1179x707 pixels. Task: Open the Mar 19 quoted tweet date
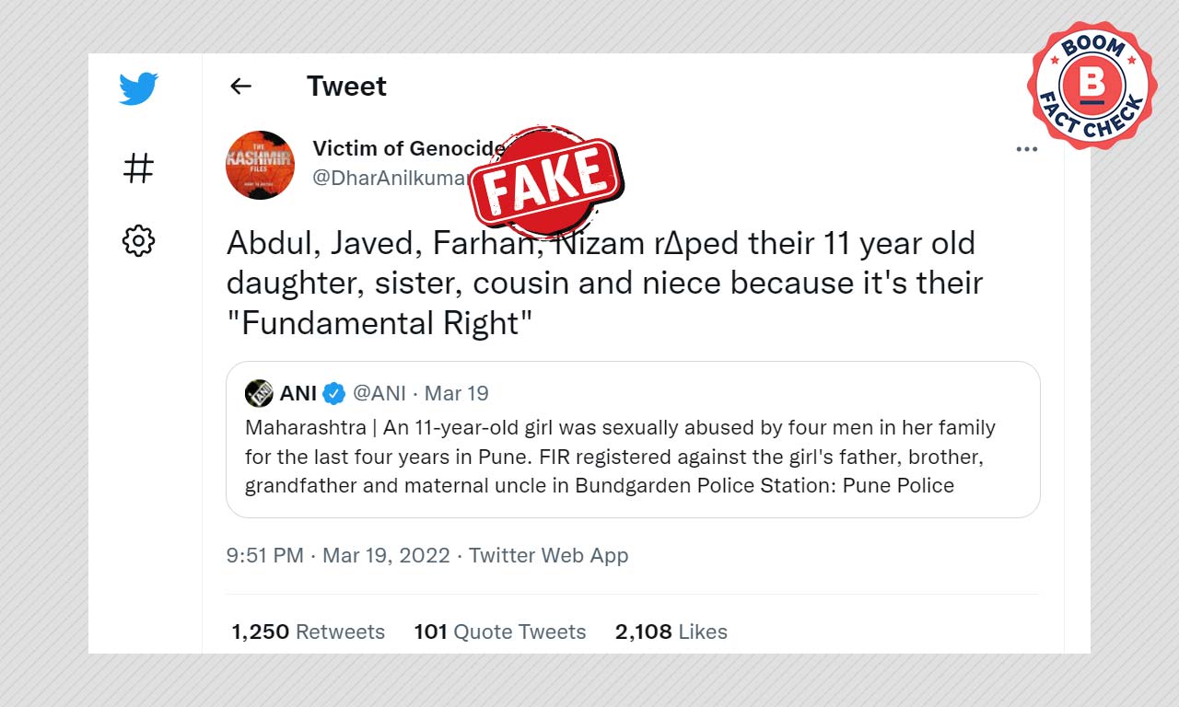456,393
